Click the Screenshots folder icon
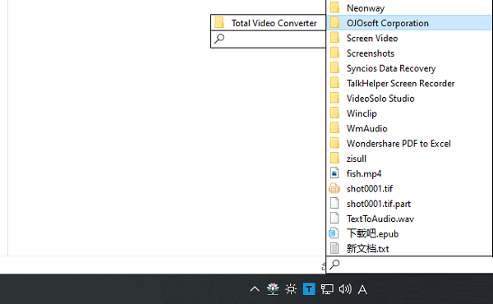This screenshot has width=493, height=304. 335,53
